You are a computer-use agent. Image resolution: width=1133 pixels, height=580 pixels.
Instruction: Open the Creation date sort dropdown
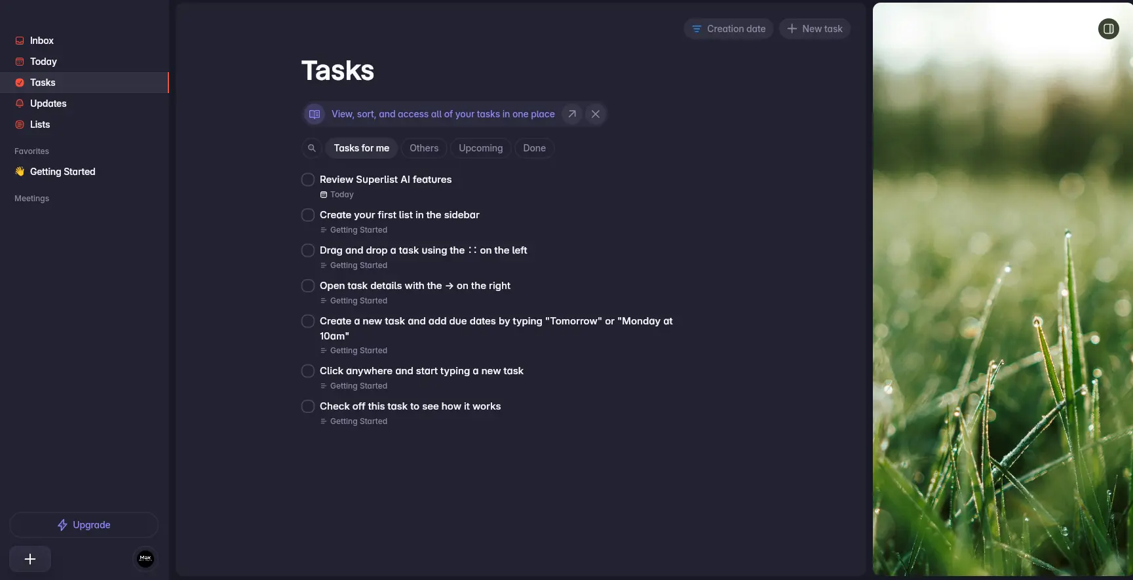[729, 29]
